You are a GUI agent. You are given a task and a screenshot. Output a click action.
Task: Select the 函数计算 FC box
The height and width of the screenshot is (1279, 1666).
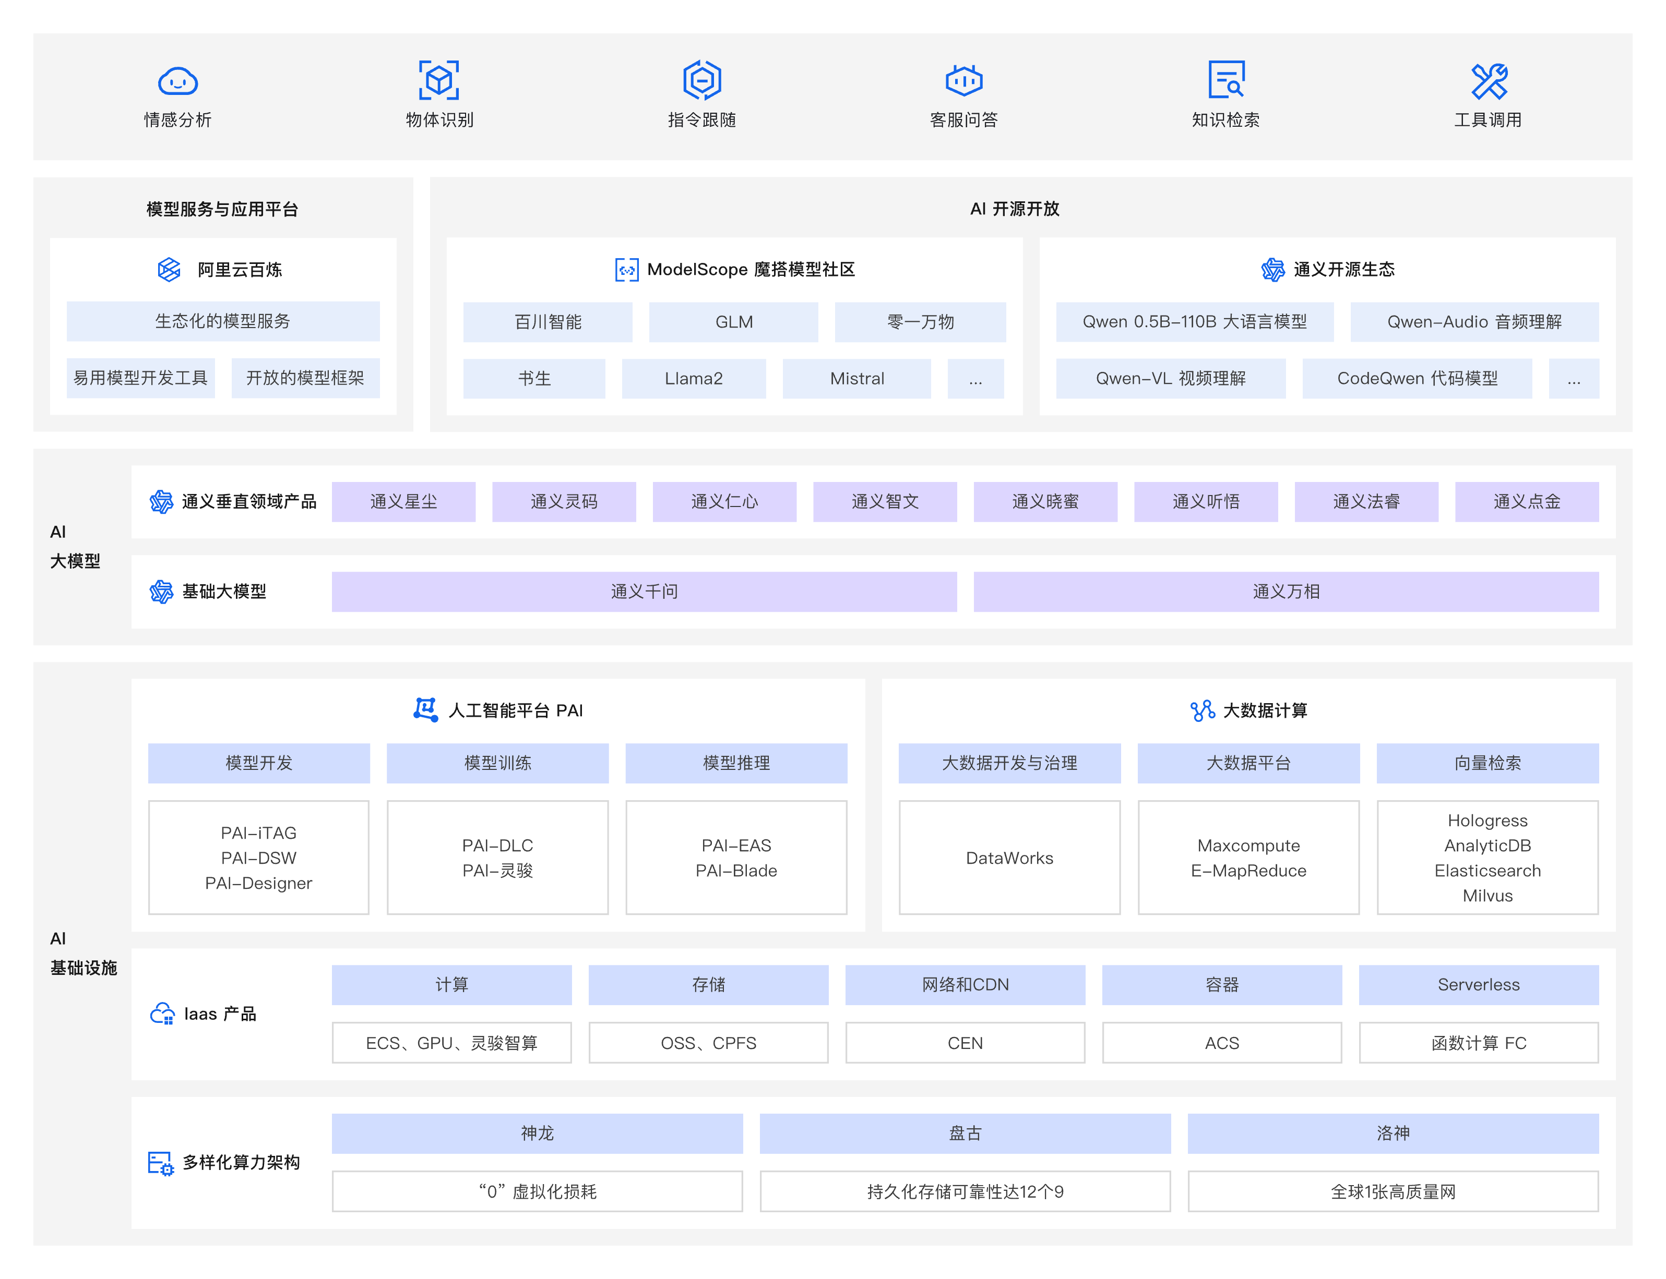click(1478, 1043)
